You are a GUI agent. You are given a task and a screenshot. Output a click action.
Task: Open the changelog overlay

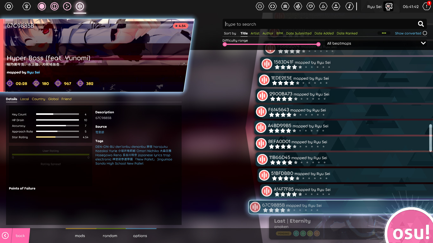tap(272, 6)
